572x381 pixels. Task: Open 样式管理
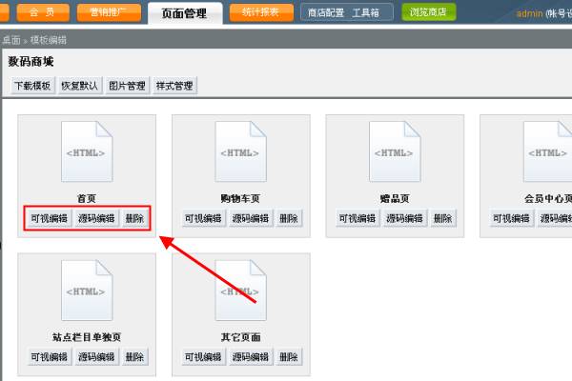pos(174,86)
